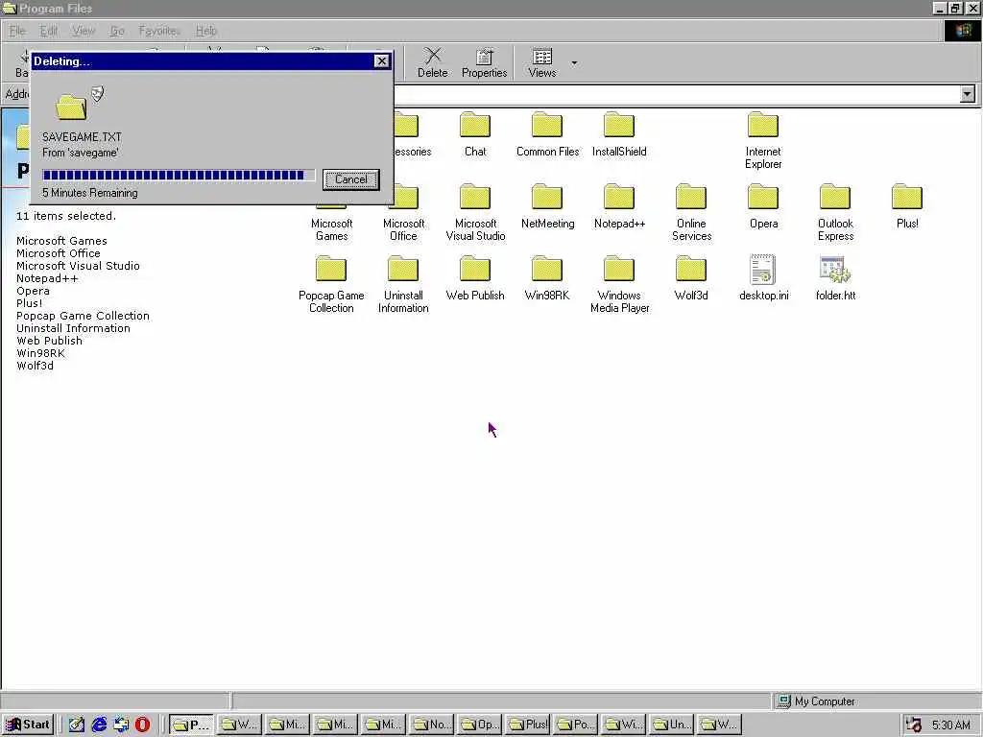The height and width of the screenshot is (737, 983).
Task: Select the Web Publish folder icon
Action: tap(475, 269)
